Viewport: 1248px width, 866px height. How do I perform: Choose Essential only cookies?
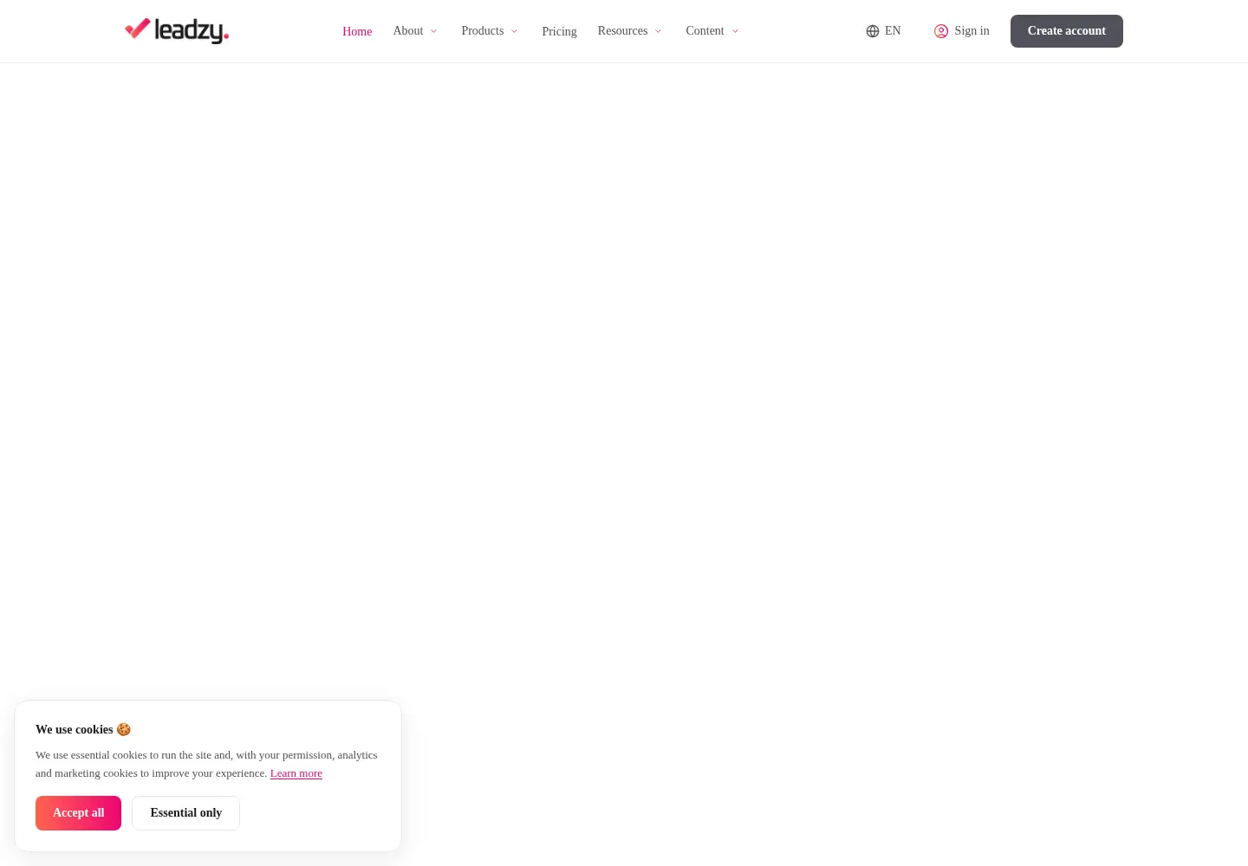pos(185,813)
